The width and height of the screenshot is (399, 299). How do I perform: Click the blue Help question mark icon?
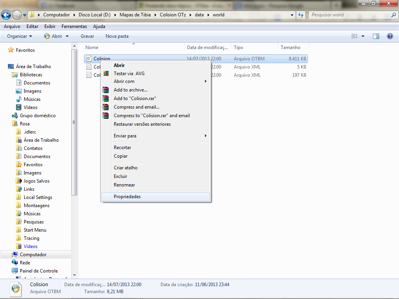pyautogui.click(x=390, y=36)
